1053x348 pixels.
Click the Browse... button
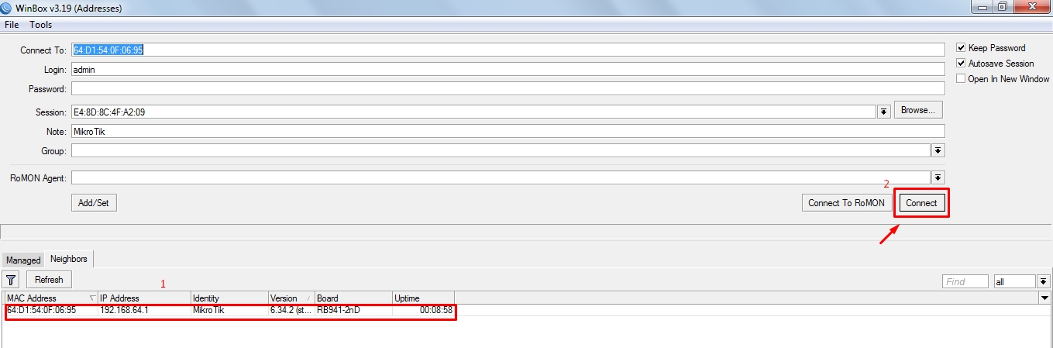pyautogui.click(x=919, y=110)
